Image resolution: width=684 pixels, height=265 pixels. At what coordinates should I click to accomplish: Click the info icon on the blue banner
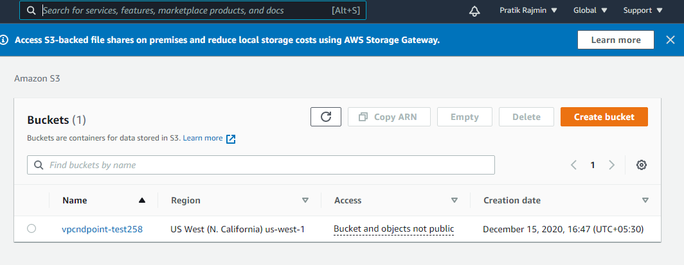pos(4,40)
